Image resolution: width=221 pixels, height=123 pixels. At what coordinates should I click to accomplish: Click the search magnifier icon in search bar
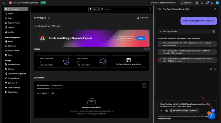[102, 9]
